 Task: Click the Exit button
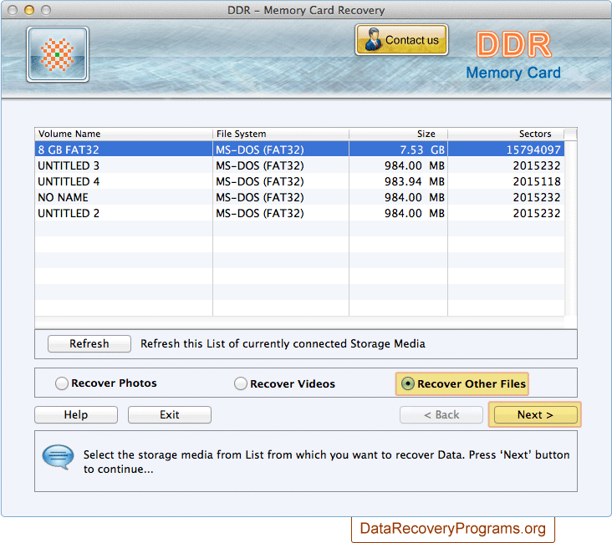[x=170, y=414]
